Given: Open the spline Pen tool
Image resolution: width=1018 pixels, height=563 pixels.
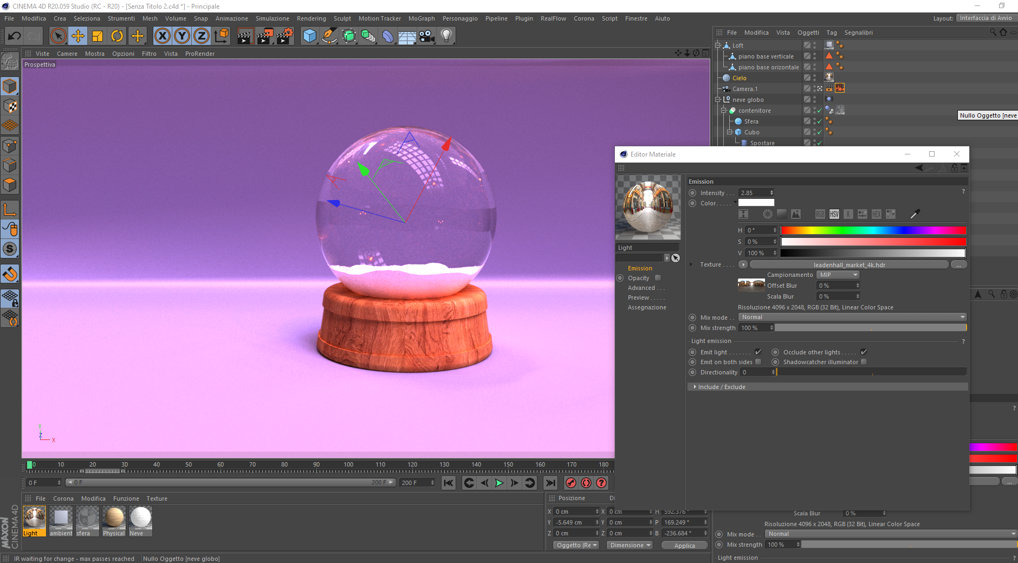Looking at the screenshot, I should coord(329,36).
